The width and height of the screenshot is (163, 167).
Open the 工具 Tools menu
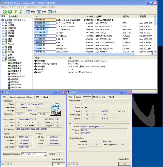[43, 7]
